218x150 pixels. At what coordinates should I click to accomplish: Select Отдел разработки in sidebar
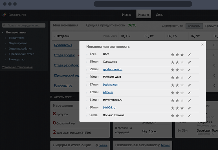point(20,49)
